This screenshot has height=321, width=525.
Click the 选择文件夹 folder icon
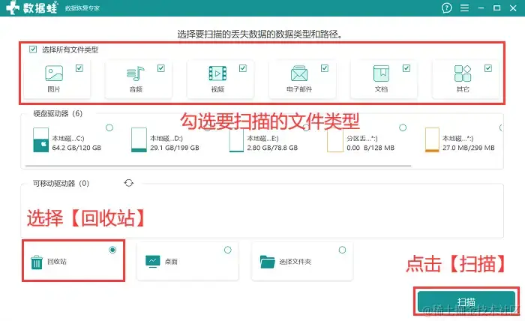click(267, 262)
